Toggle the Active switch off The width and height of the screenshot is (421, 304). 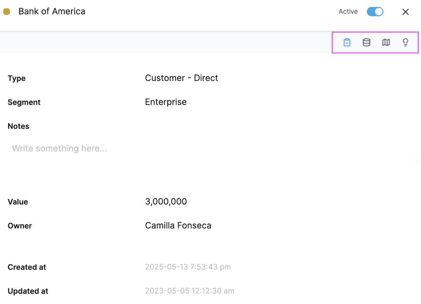[x=375, y=12]
